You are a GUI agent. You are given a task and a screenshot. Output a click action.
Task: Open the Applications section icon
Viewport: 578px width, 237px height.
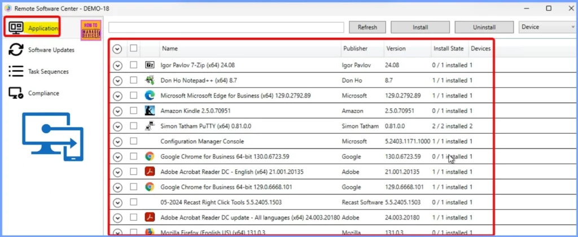[x=16, y=28]
